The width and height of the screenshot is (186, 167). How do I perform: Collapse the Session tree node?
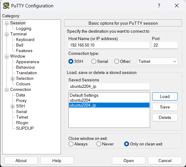pyautogui.click(x=6, y=23)
